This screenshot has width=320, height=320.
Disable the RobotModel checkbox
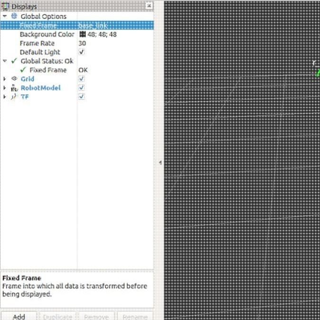coord(82,87)
